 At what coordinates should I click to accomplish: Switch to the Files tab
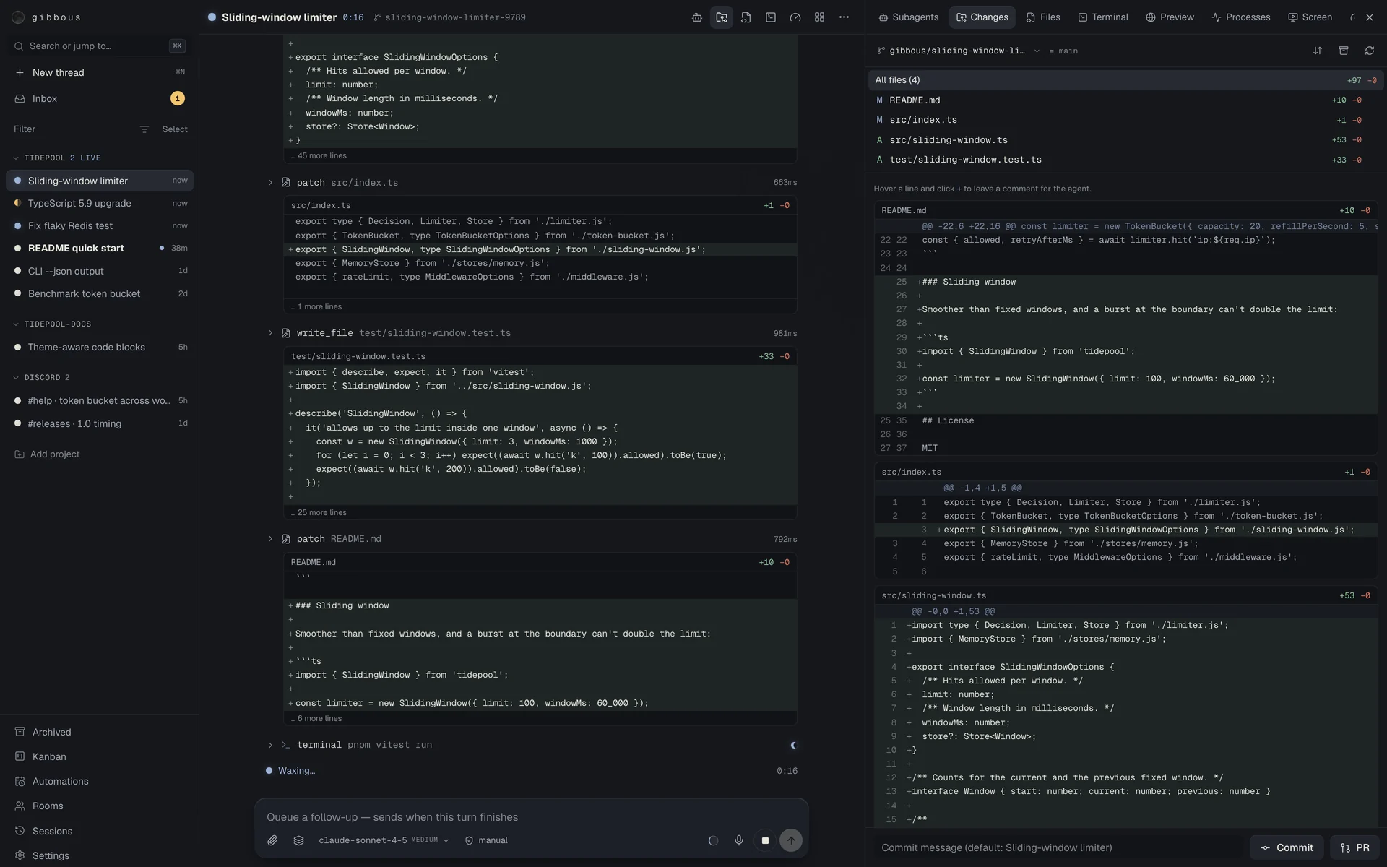(x=1043, y=17)
